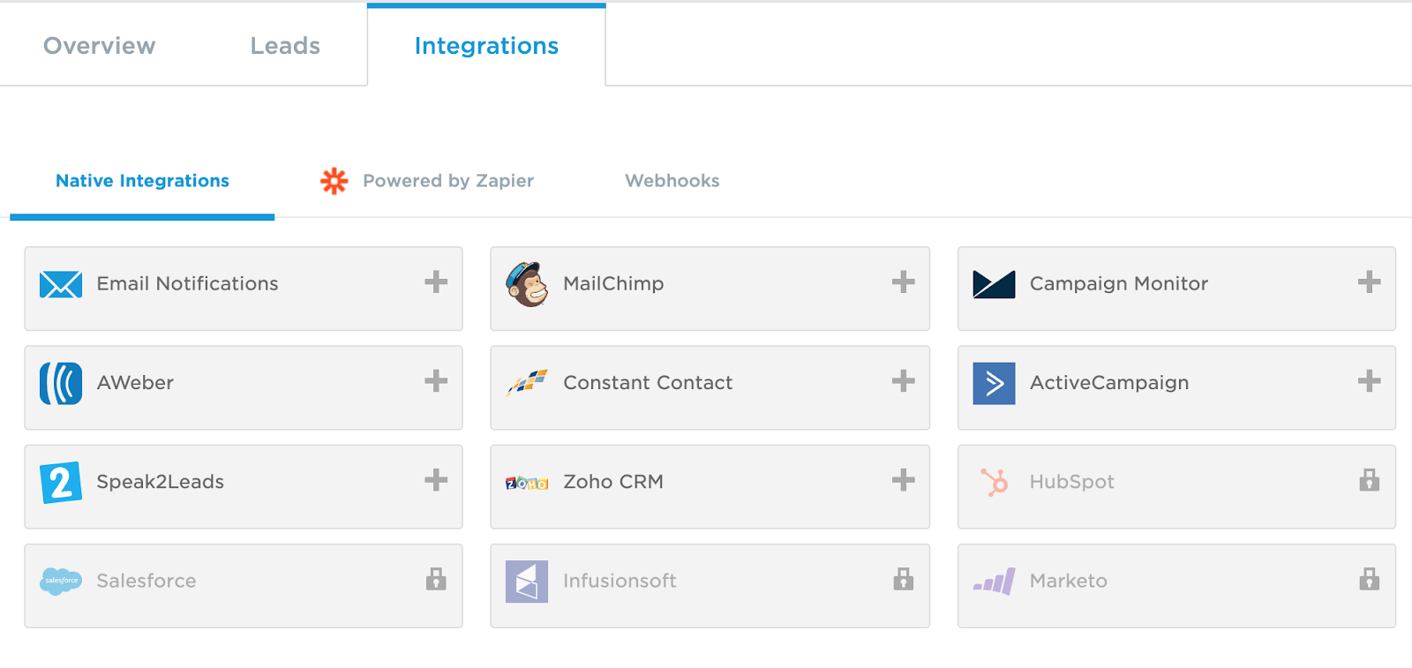Click the AWeber logo icon
This screenshot has width=1412, height=668.
click(x=61, y=383)
